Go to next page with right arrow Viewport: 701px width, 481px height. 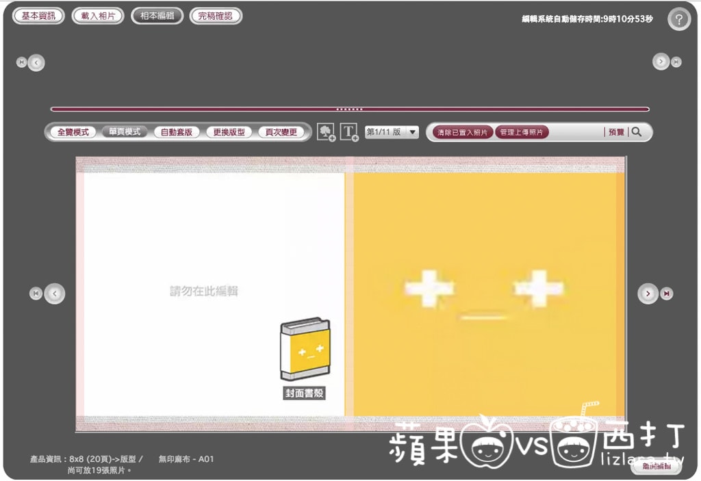tap(648, 294)
